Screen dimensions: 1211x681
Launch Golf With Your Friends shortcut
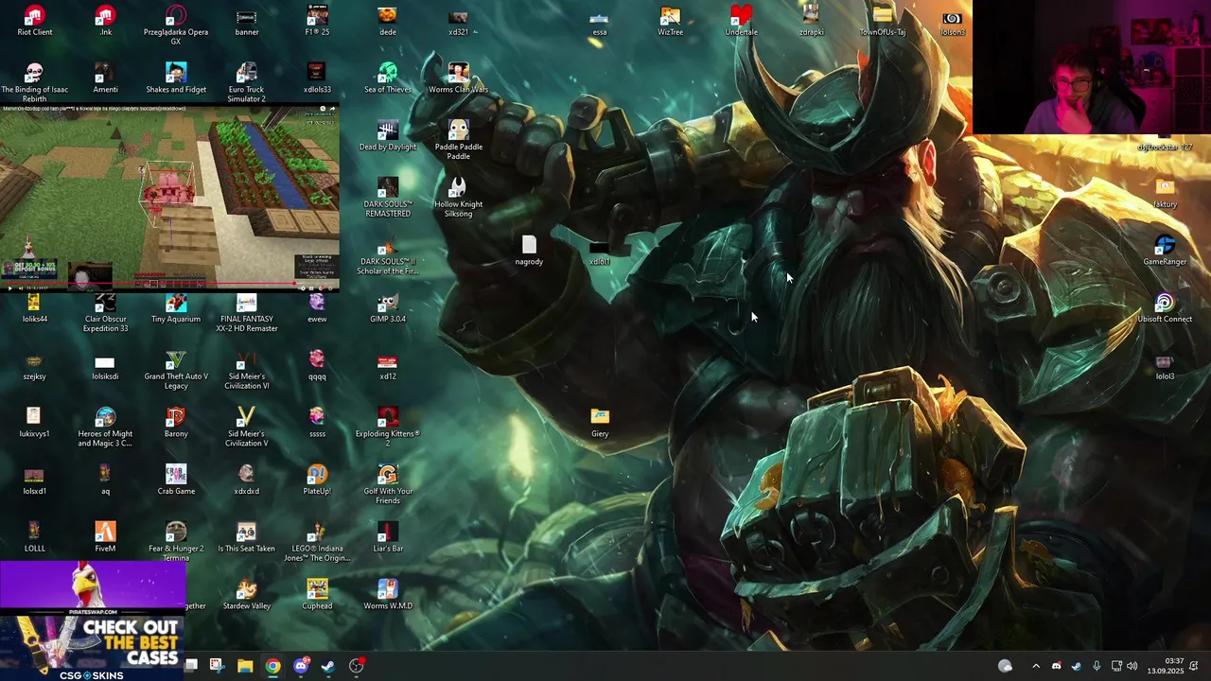tap(388, 485)
